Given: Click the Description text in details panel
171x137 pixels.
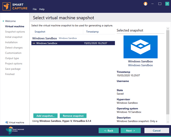Looking at the screenshot, I should [x=137, y=121].
